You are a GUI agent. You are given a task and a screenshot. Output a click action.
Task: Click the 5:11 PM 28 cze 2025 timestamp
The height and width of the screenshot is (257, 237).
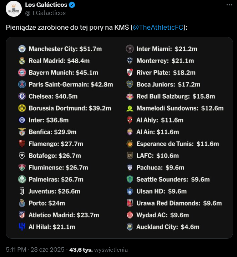point(35,249)
